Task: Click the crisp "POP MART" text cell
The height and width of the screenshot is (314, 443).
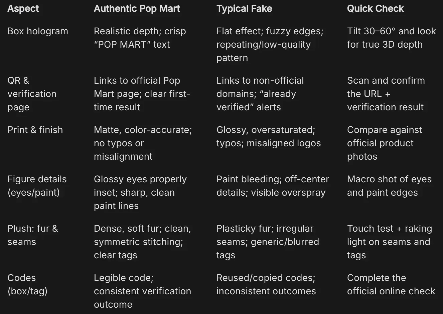Action: [140, 38]
